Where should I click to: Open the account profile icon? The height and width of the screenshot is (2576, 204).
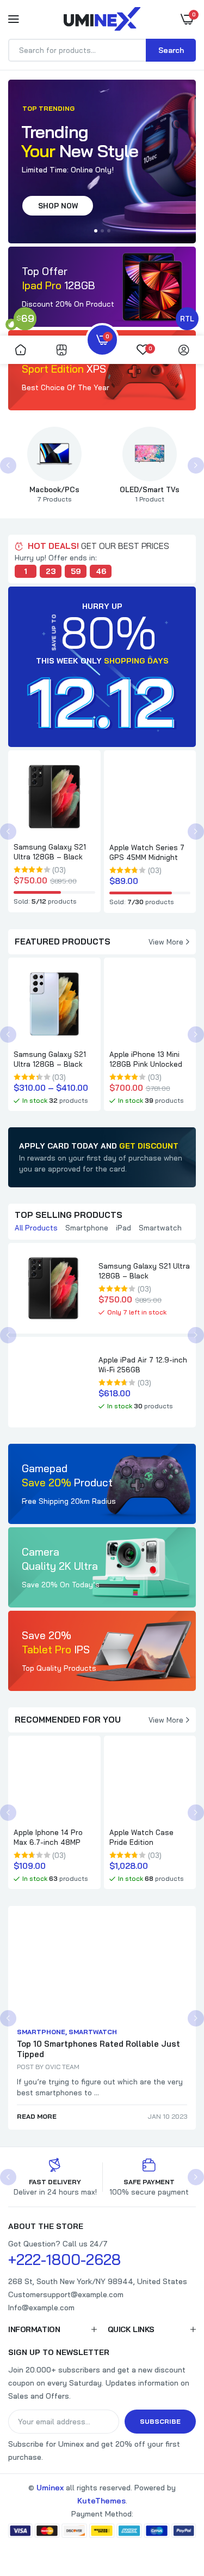pos(183,350)
